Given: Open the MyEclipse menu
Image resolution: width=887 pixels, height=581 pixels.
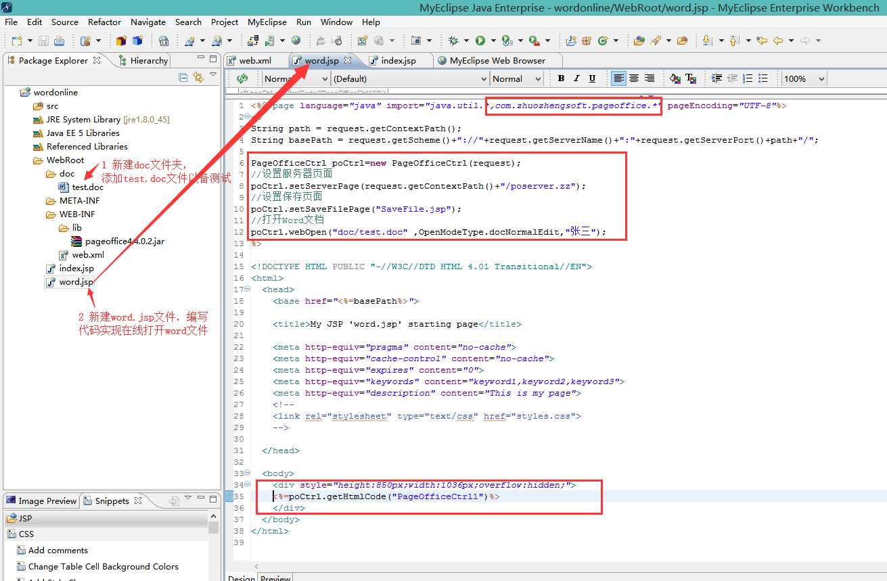Looking at the screenshot, I should point(267,22).
